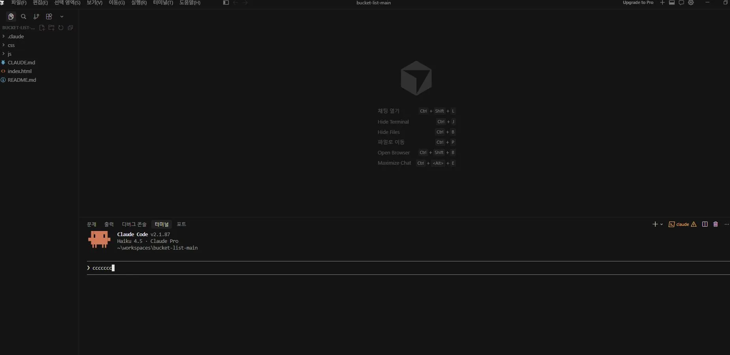Minimize the Cursor window
The height and width of the screenshot is (355, 730).
pyautogui.click(x=707, y=3)
